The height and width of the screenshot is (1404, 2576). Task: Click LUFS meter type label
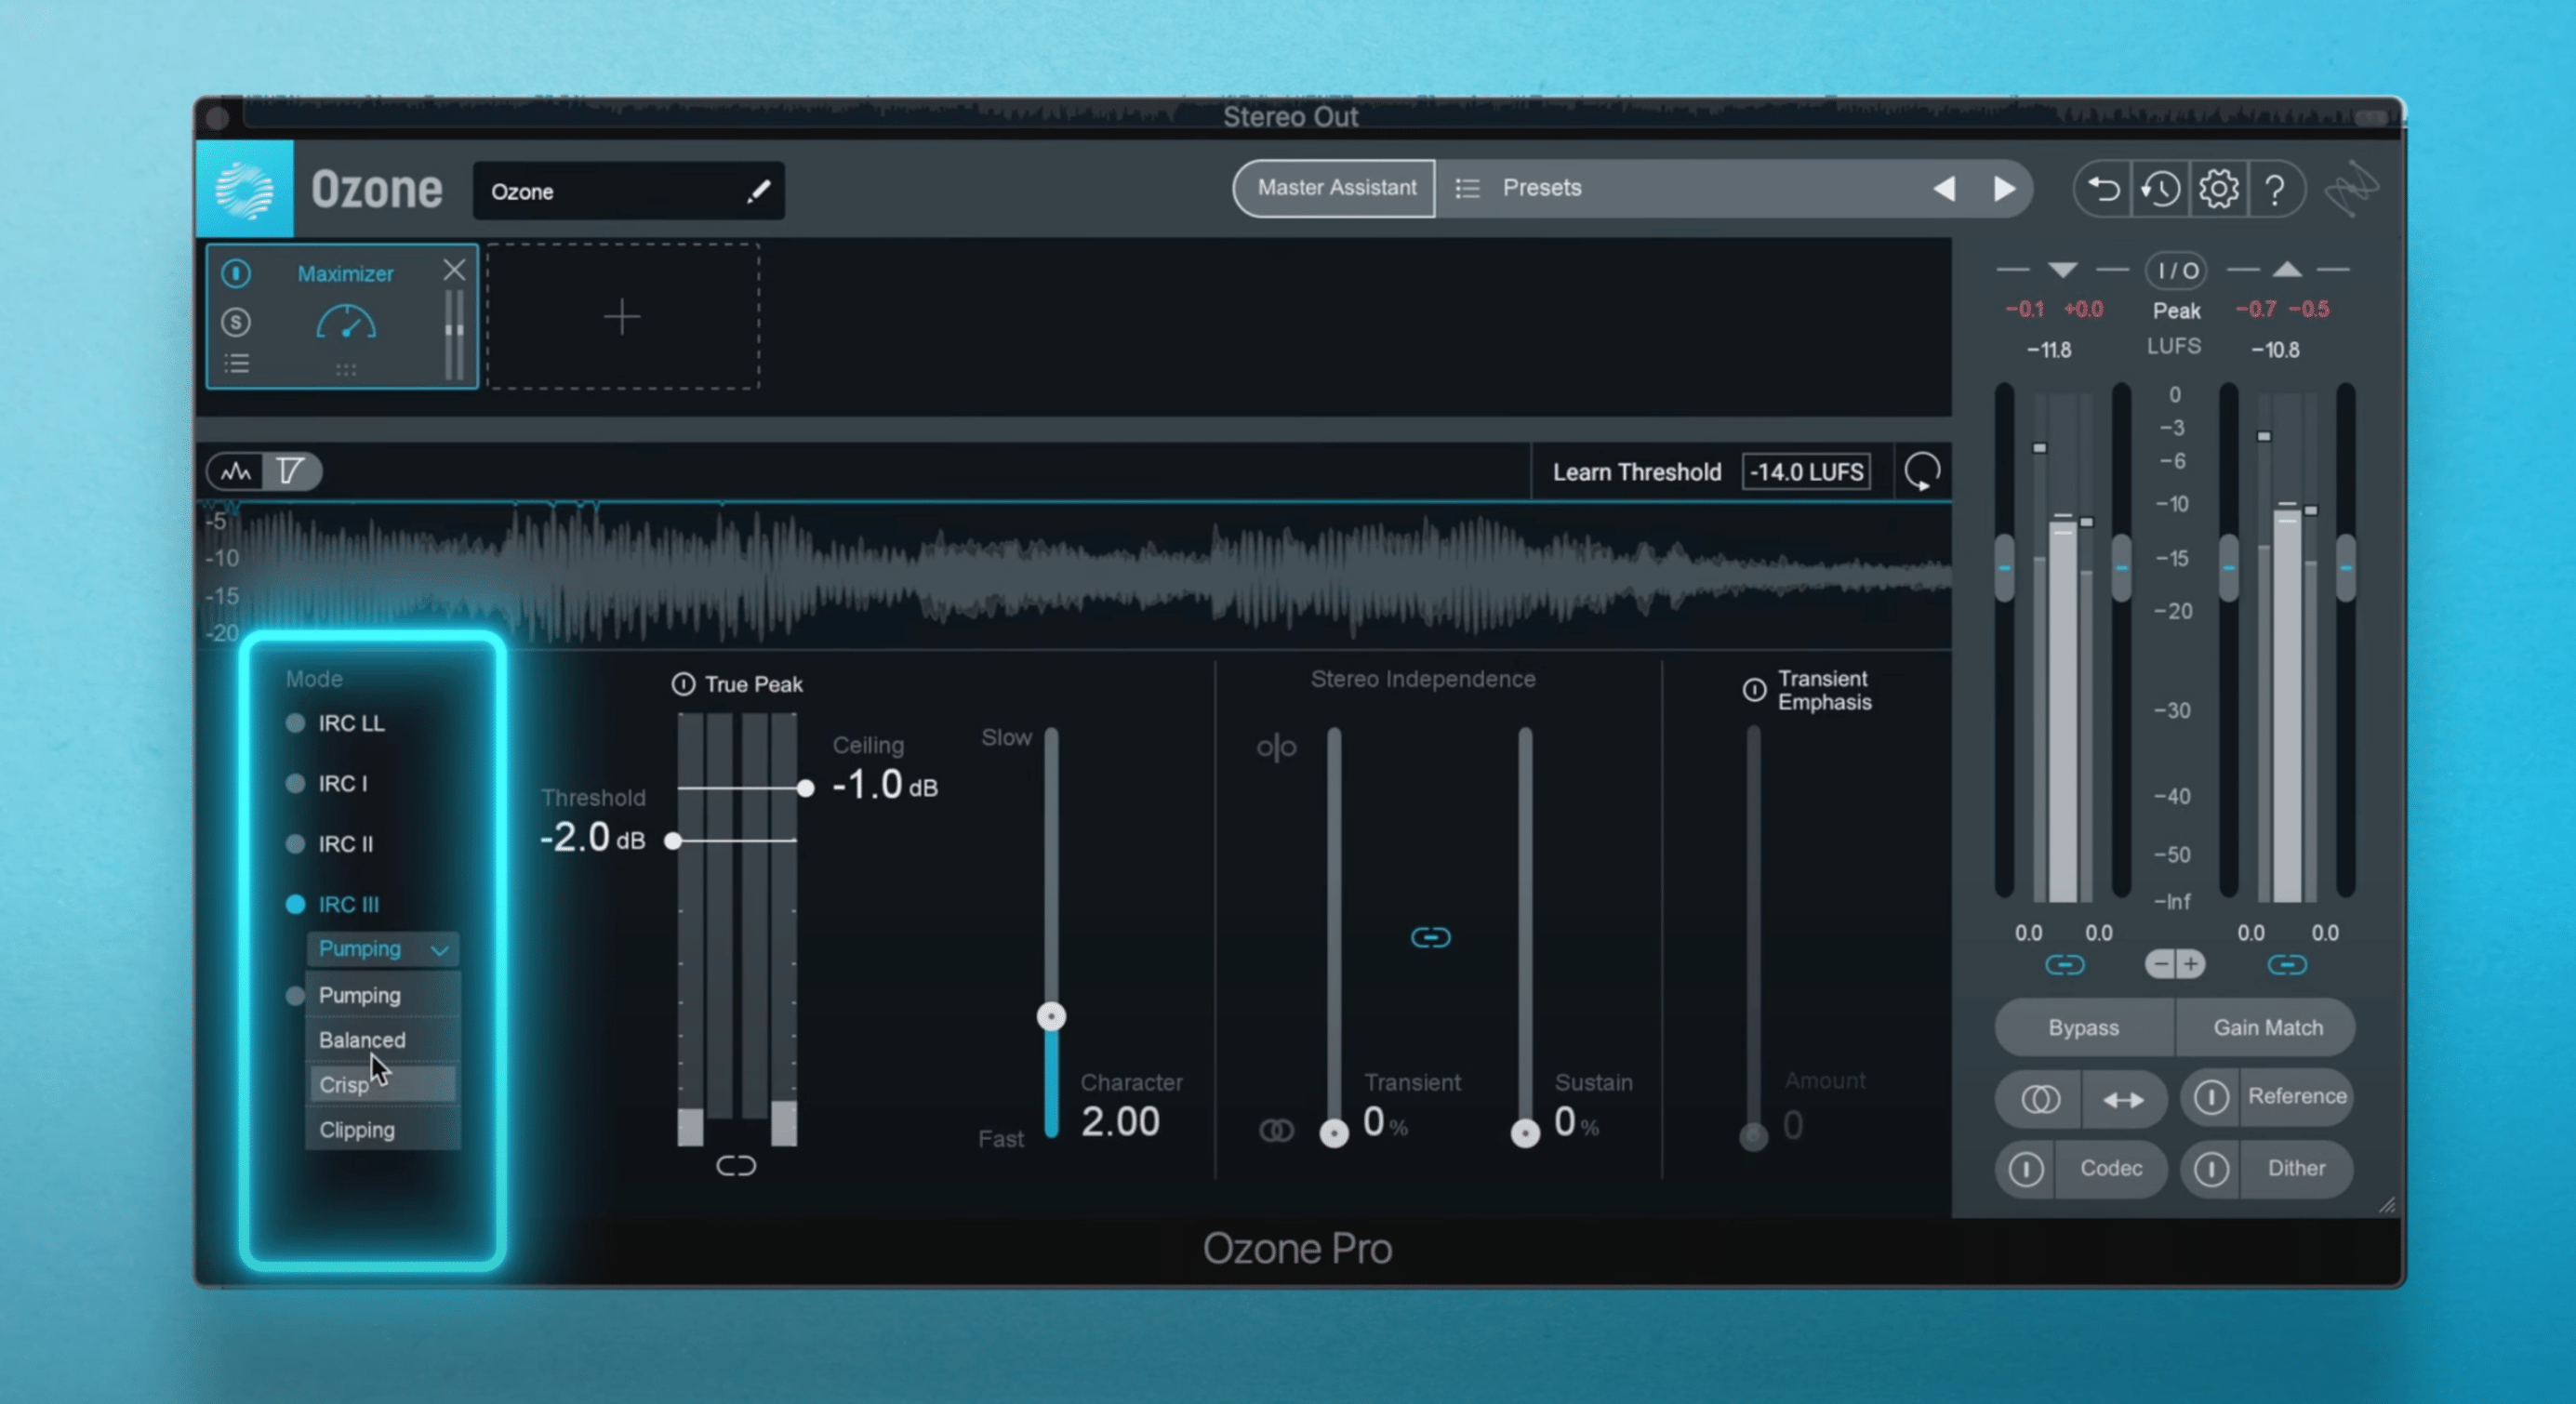click(2174, 346)
